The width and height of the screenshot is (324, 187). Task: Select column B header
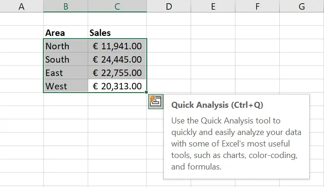click(66, 6)
